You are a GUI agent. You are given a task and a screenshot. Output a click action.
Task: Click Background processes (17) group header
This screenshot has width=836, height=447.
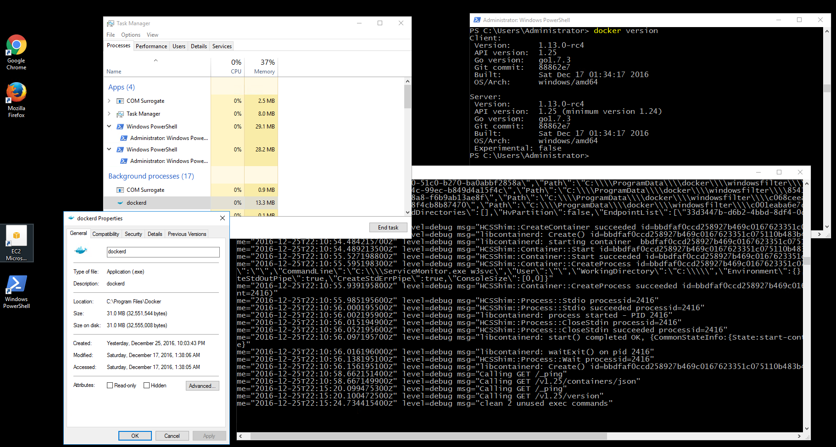(x=151, y=176)
